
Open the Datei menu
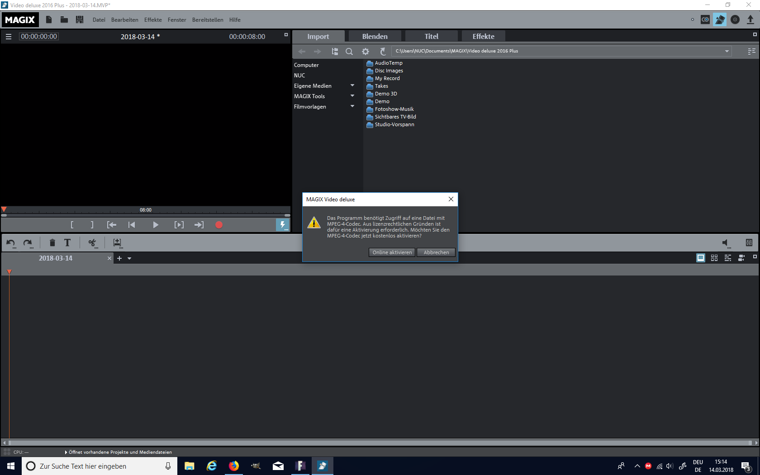(x=99, y=20)
